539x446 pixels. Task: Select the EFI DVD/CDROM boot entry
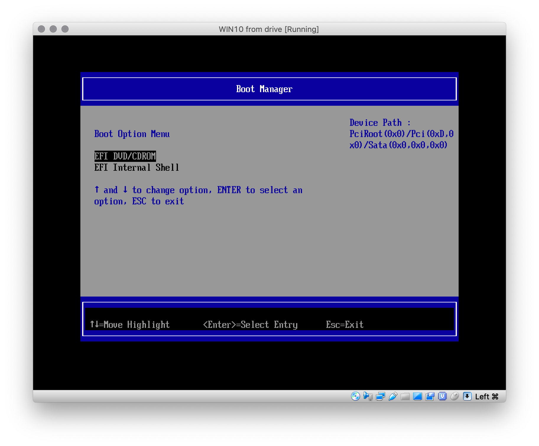pyautogui.click(x=125, y=157)
